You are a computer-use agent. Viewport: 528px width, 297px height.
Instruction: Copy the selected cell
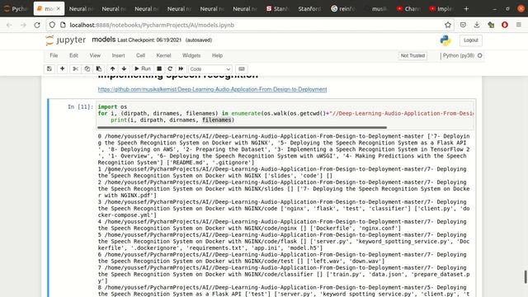point(87,68)
